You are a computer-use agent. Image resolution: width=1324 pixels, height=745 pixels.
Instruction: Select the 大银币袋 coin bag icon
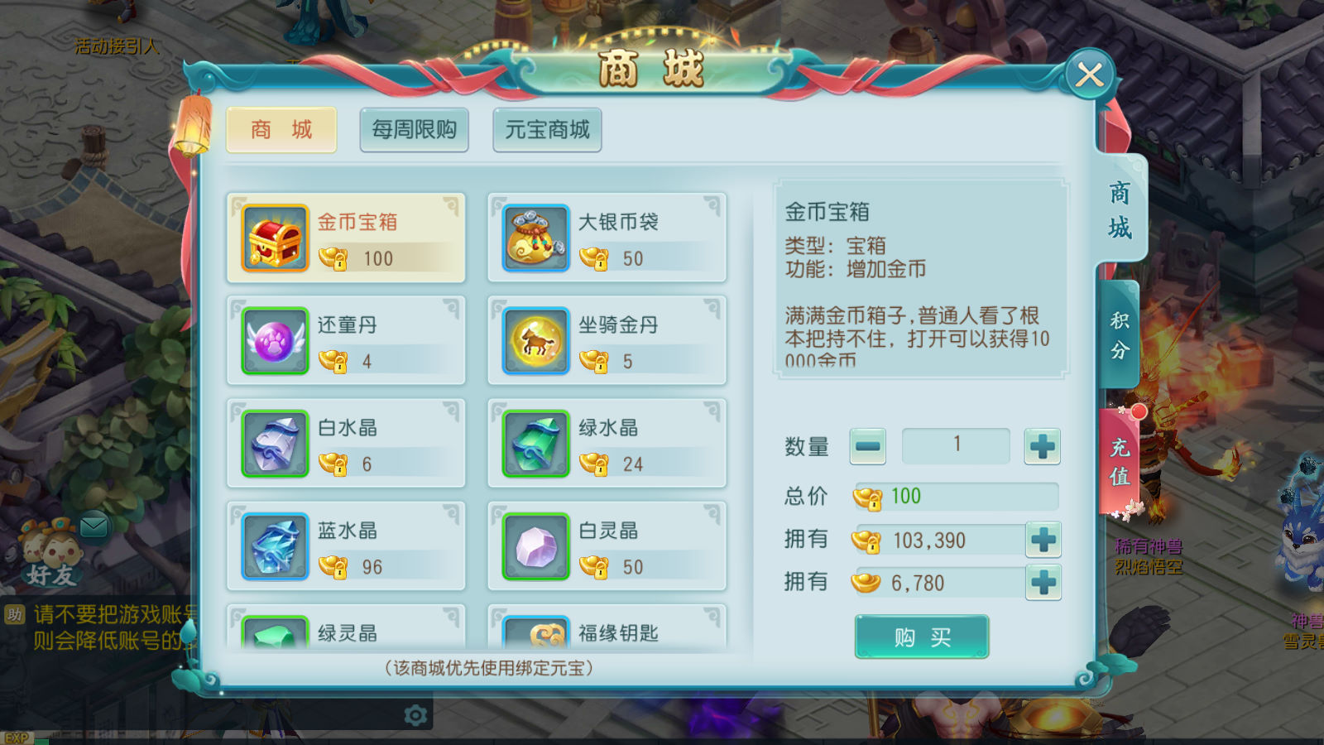(x=536, y=238)
